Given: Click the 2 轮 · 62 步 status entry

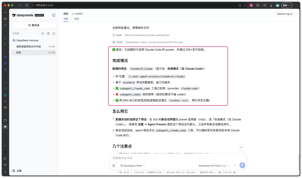Looking at the screenshot, I should (x=124, y=172).
